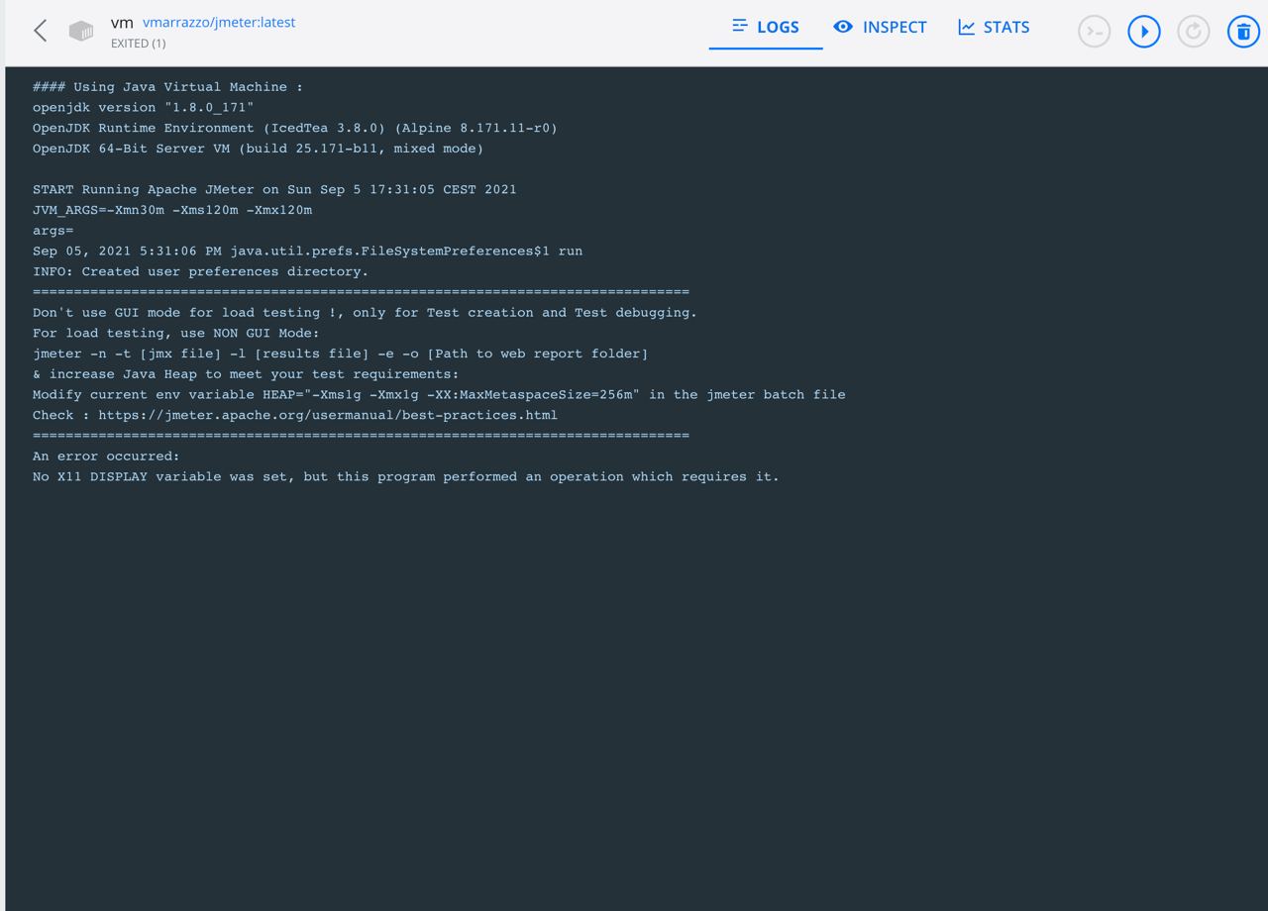Start the container with the play button
The image size is (1268, 911).
coord(1144,32)
